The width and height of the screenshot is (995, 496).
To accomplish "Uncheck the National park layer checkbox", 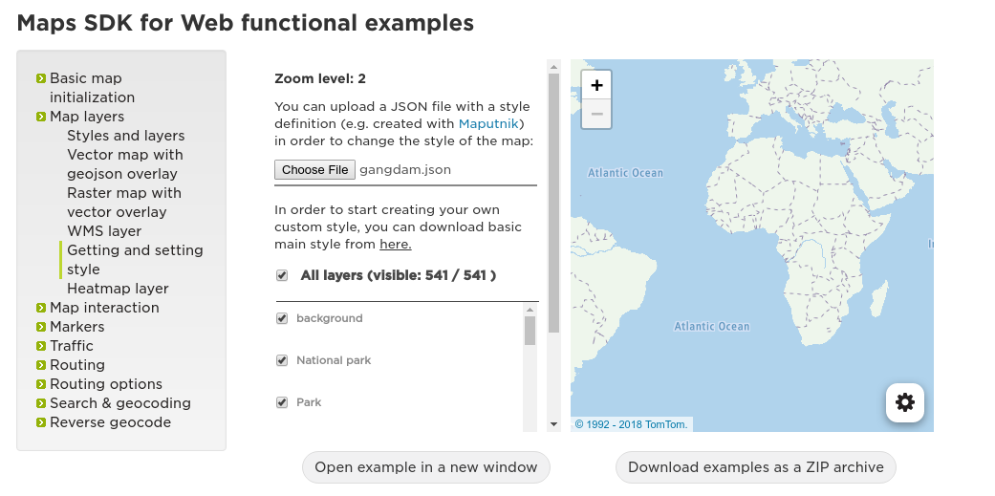I will point(282,360).
